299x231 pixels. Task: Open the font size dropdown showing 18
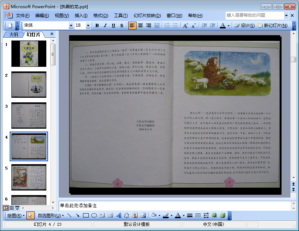click(x=88, y=26)
